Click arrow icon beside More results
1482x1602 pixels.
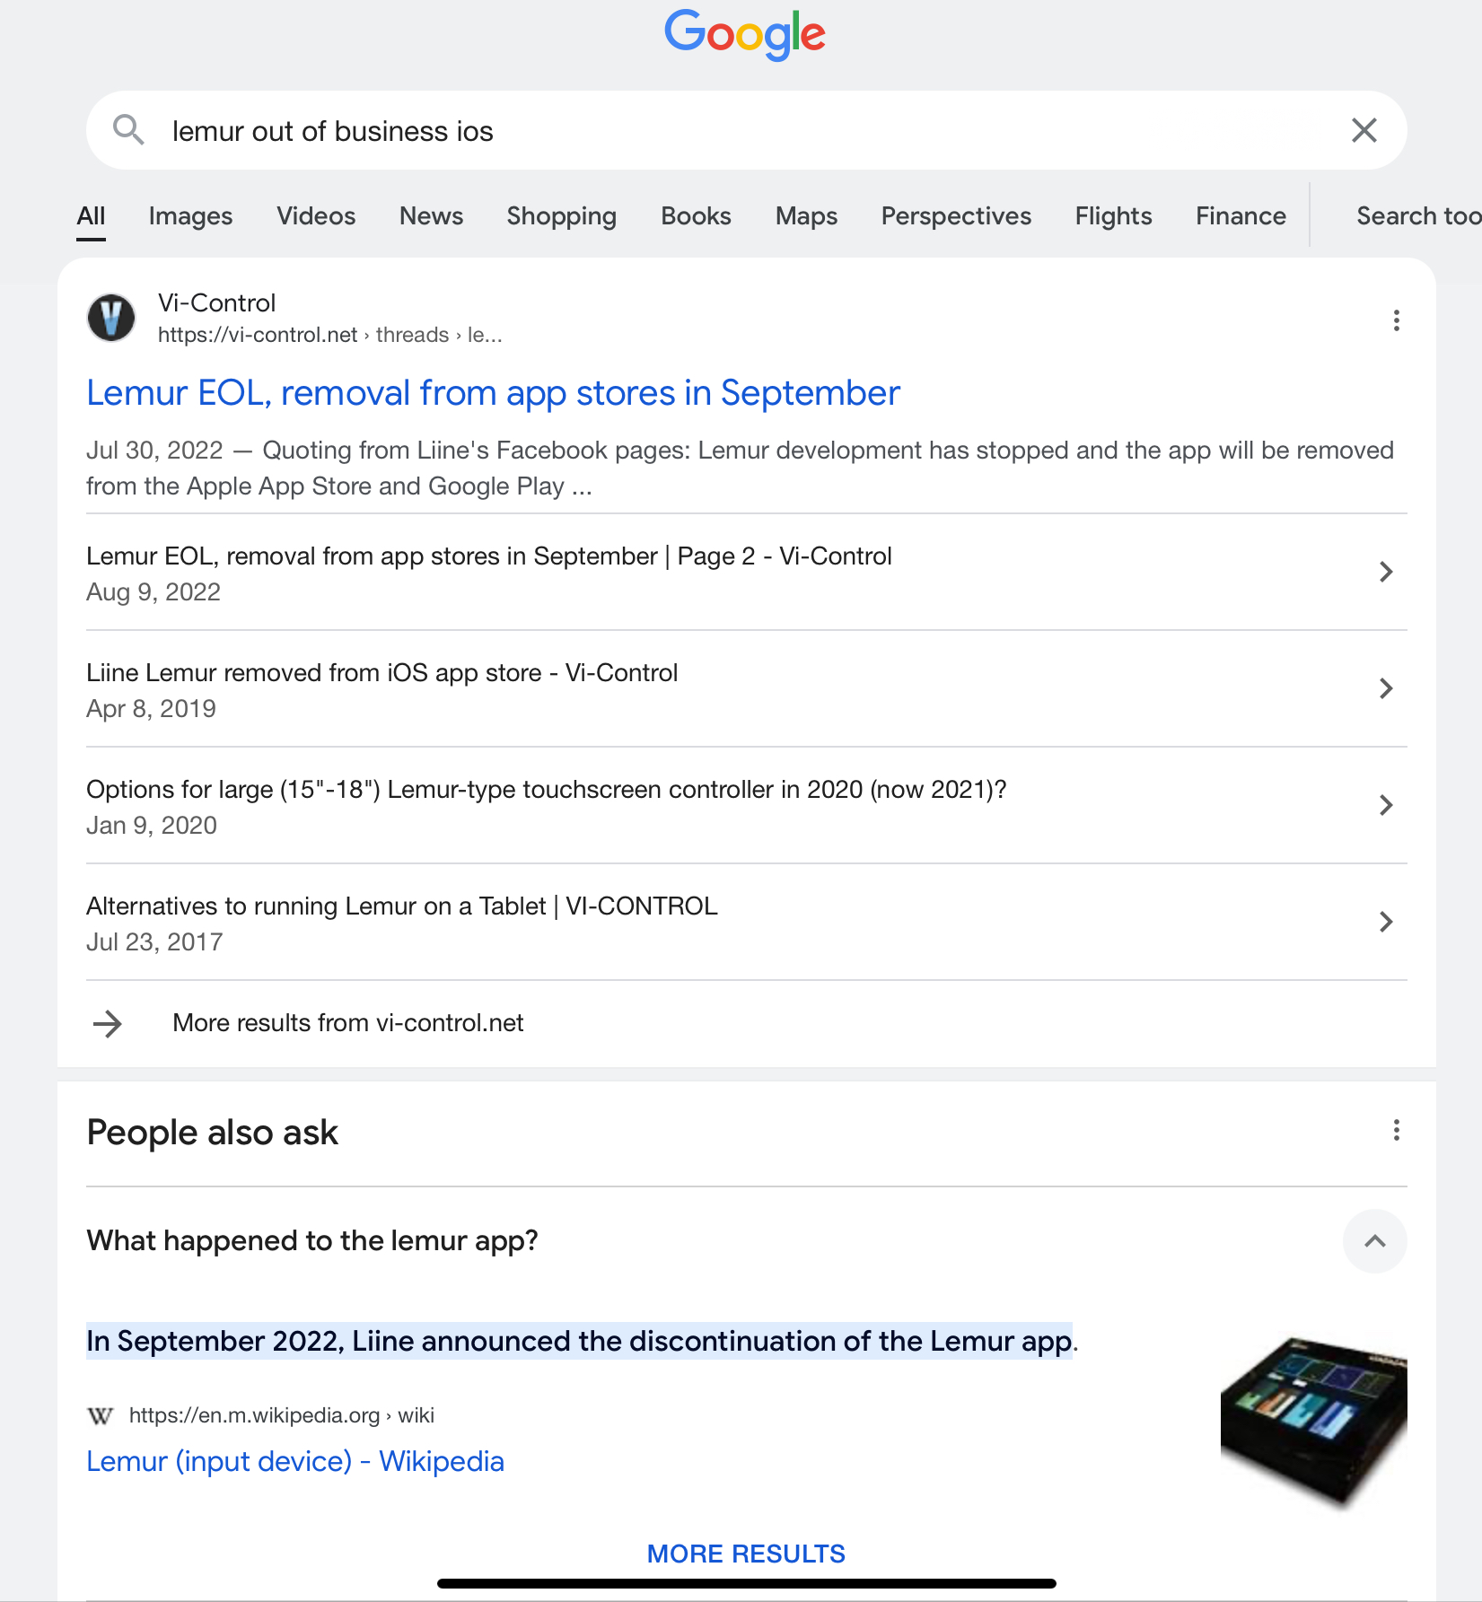tap(108, 1023)
